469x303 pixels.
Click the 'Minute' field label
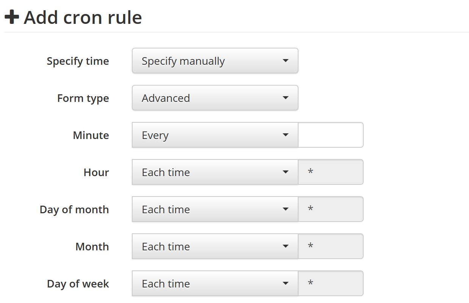[x=91, y=135]
